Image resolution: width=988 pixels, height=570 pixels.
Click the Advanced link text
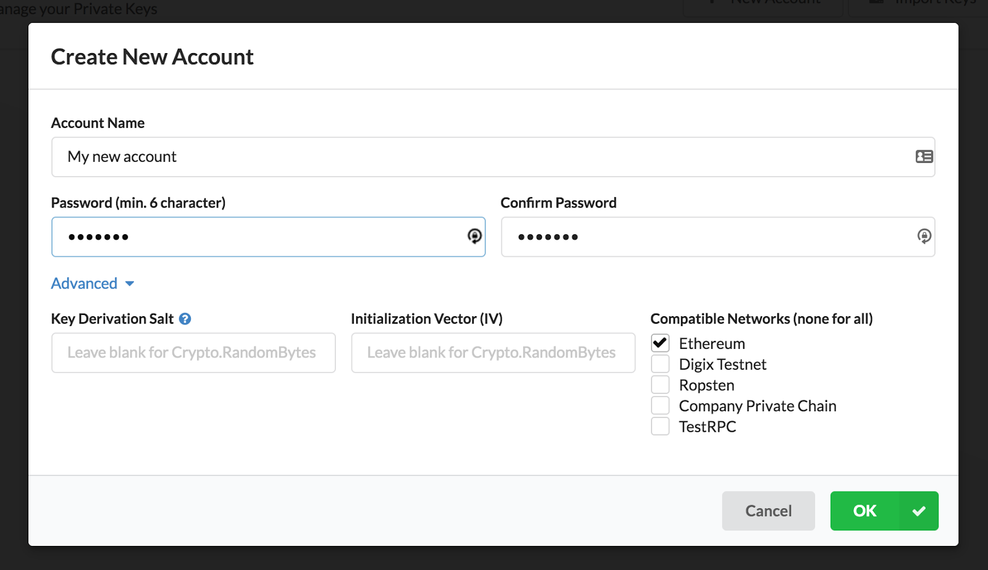click(x=85, y=283)
